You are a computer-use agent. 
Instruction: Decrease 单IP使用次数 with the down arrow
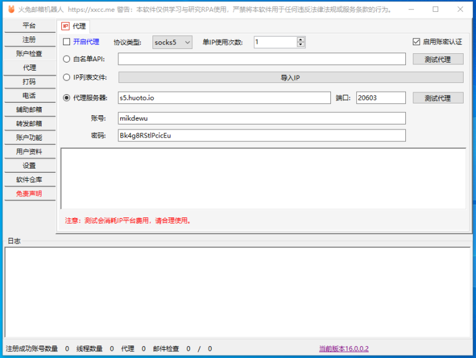pyautogui.click(x=301, y=45)
